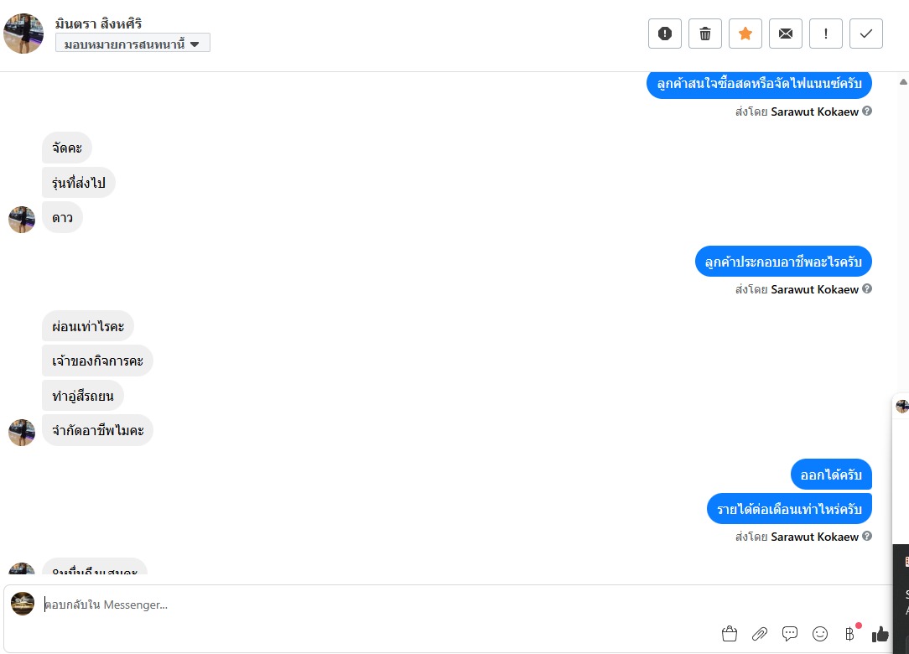
Task: Click customer name มินตรา สิงหศิริ
Action: click(99, 23)
